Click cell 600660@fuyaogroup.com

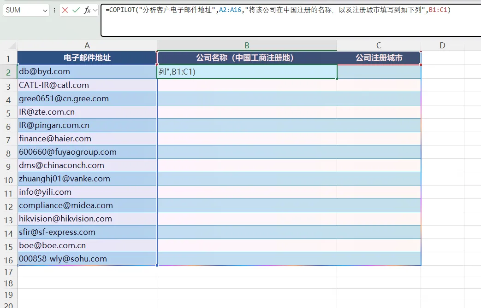point(87,152)
